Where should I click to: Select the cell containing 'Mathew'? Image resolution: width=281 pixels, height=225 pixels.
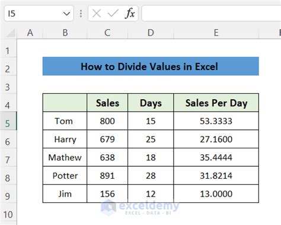point(65,157)
